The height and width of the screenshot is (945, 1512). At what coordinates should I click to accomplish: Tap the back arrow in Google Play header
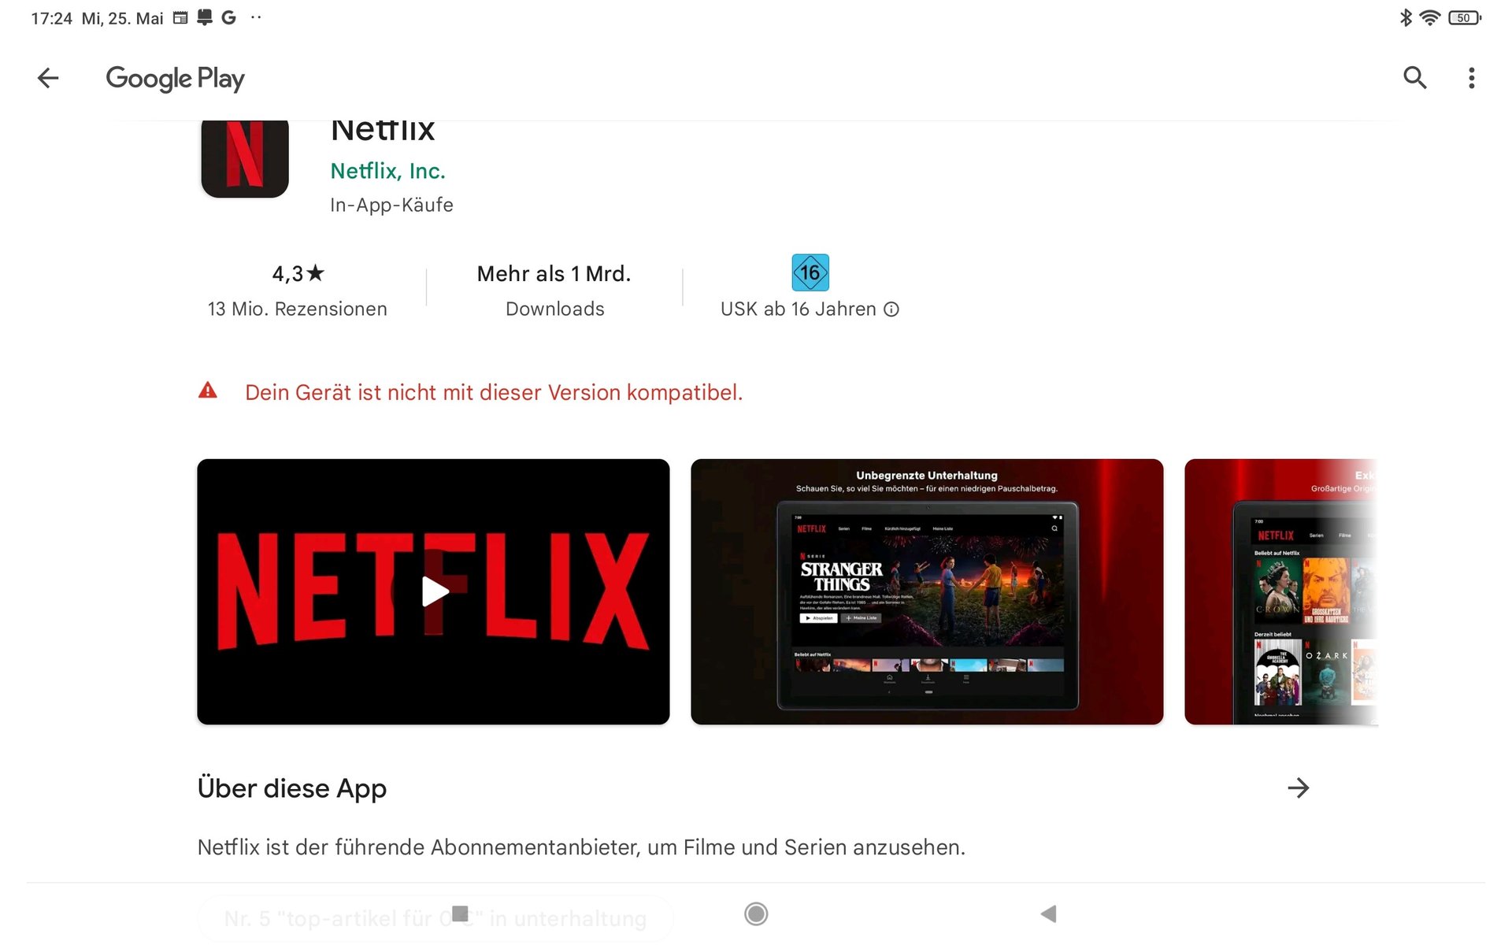click(x=48, y=78)
